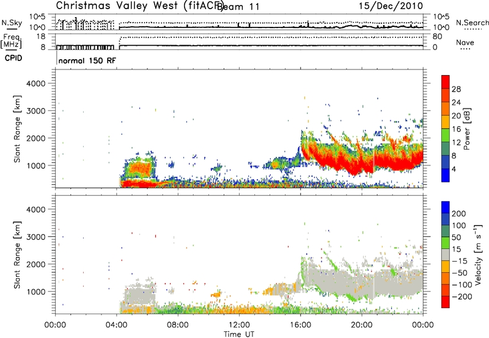Select the '08:00' time tick label
This screenshot has height=338, width=489.
(x=178, y=325)
